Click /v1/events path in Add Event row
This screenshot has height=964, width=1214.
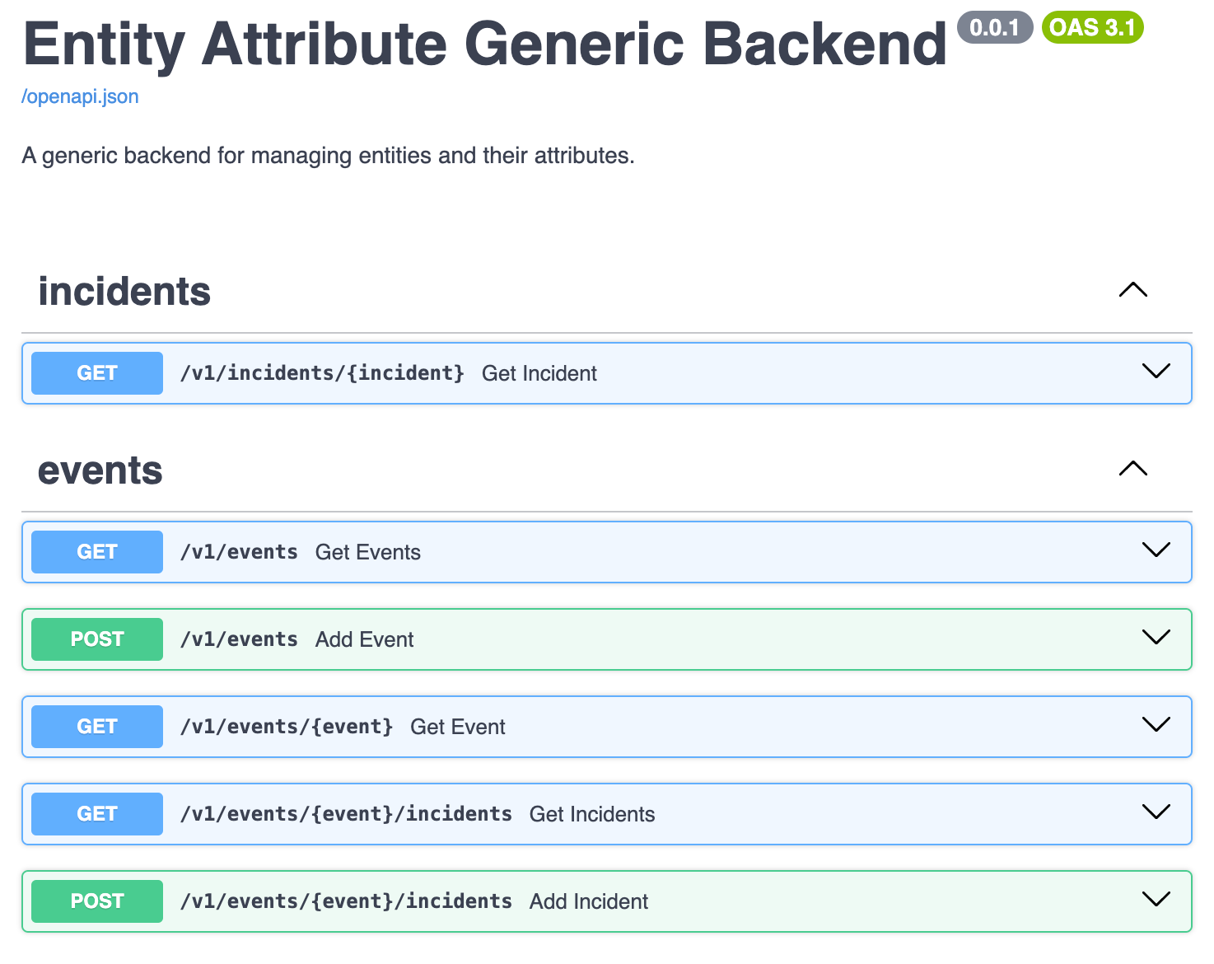pyautogui.click(x=239, y=639)
